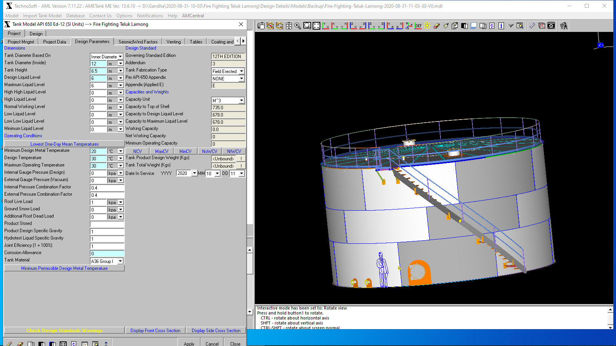The width and height of the screenshot is (616, 346).
Task: Click the drafting compass icon
Action: click(564, 26)
